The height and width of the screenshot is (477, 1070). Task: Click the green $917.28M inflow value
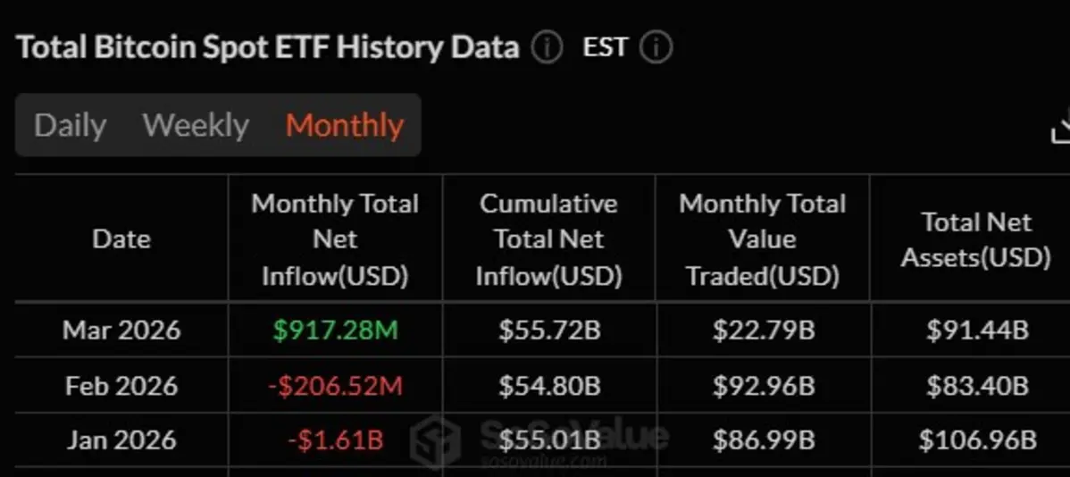tap(335, 331)
